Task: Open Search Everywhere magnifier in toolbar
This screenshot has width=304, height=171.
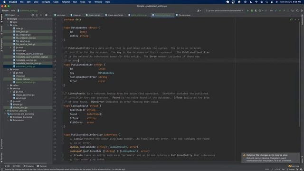Action: click(297, 10)
